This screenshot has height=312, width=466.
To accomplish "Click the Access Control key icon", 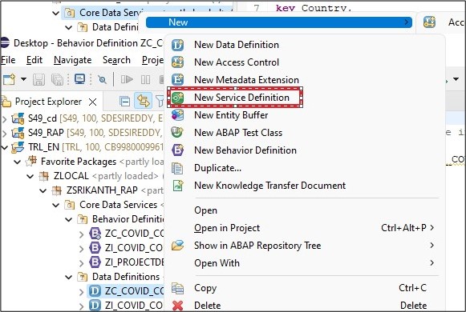I will 177,62.
